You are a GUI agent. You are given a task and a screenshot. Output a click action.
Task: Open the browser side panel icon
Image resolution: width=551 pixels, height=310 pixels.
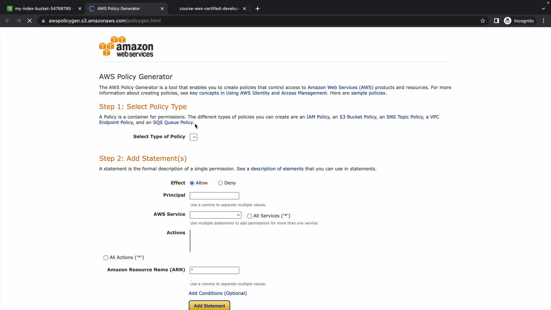496,21
